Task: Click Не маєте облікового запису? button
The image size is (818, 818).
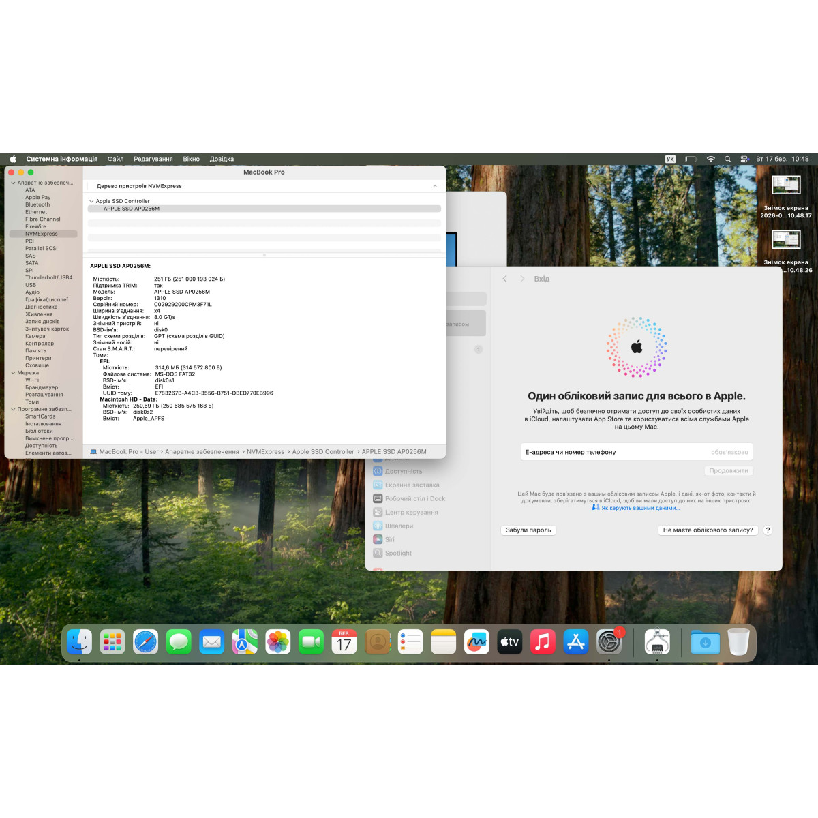Action: click(708, 530)
